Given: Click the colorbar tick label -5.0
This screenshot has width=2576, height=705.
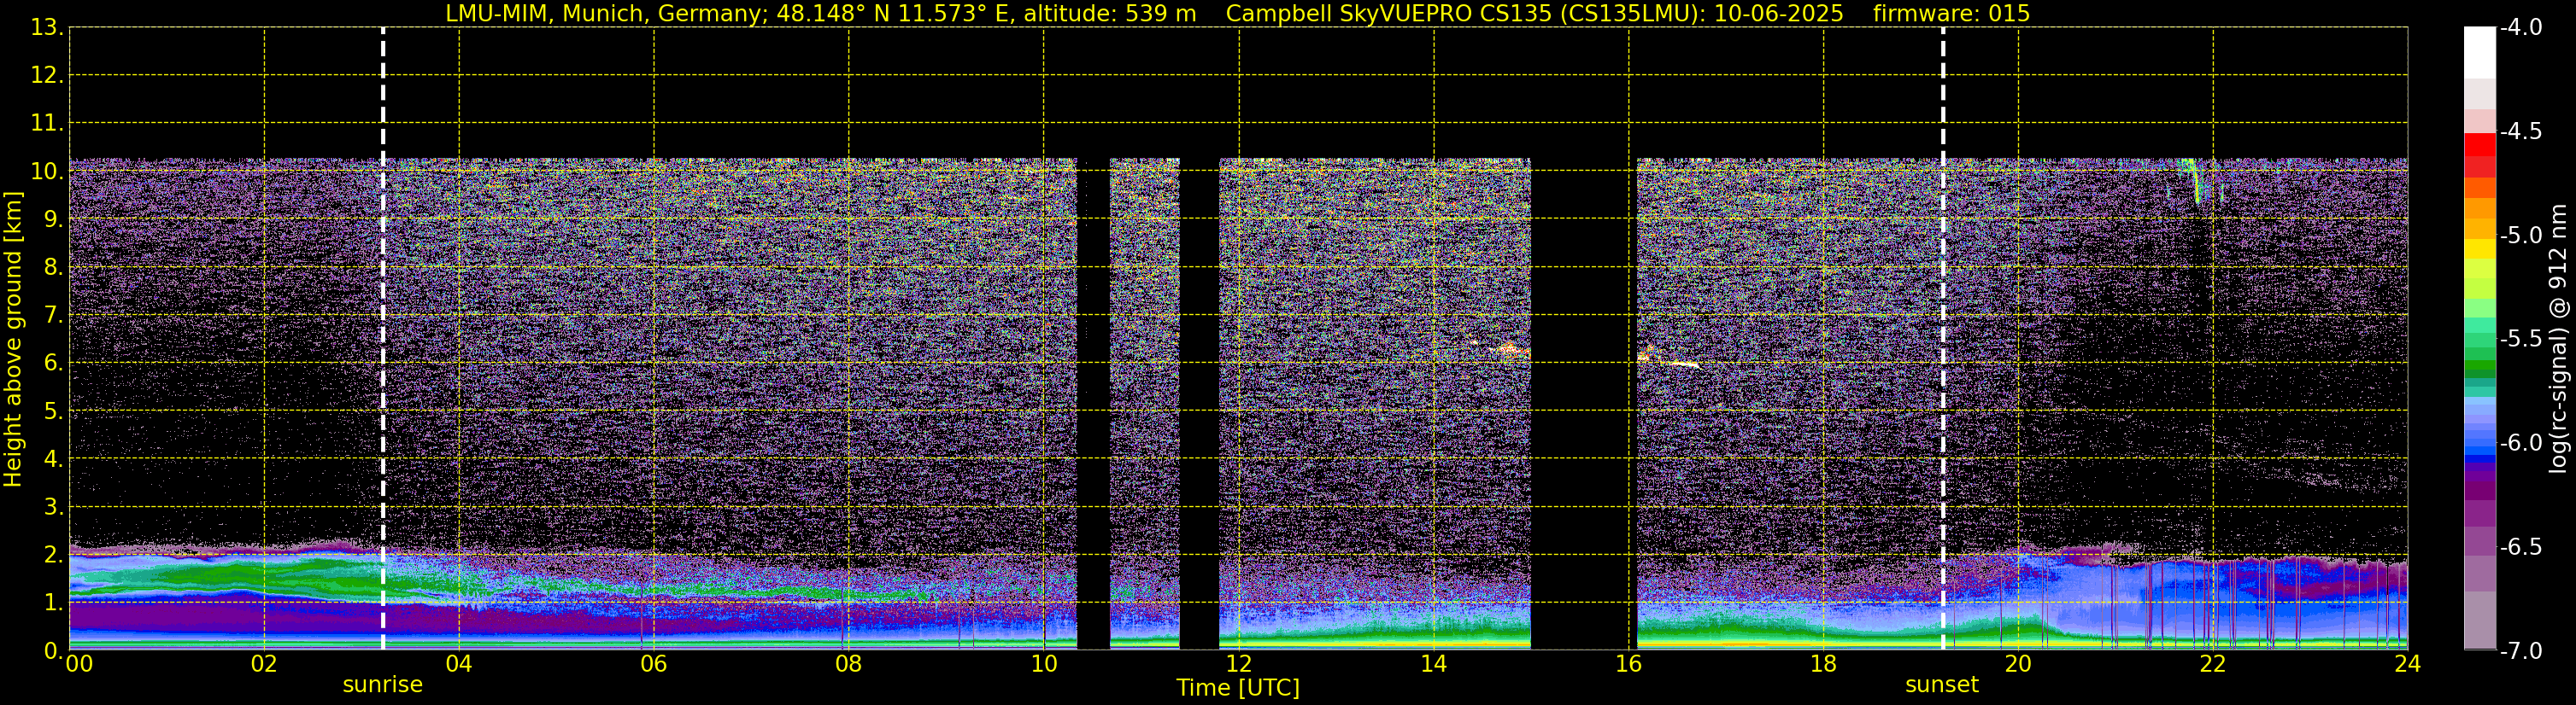Looking at the screenshot, I should [2520, 236].
